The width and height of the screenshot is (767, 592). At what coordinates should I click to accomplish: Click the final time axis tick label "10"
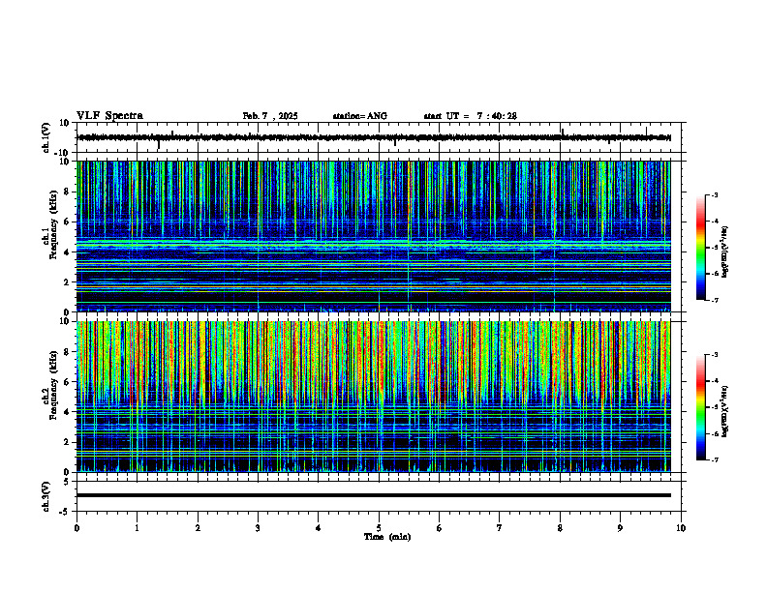(681, 528)
